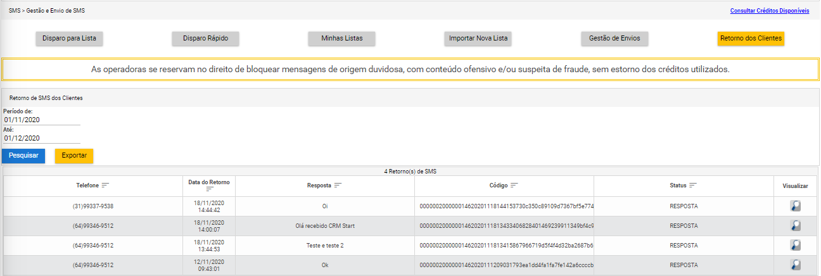Edit the Até date field
This screenshot has height=276, width=821.
point(42,138)
